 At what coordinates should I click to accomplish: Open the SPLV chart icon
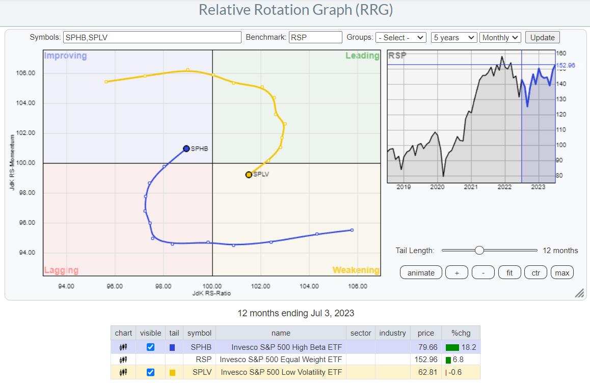(123, 372)
